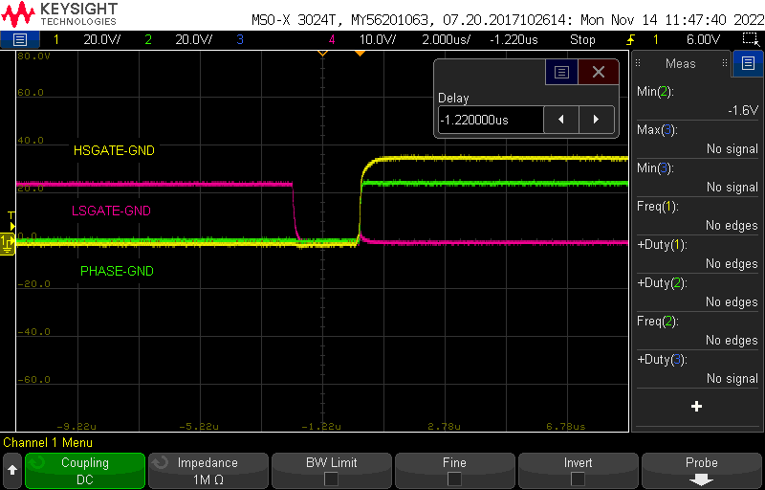Click the HSGATE-GND waveform label

(x=114, y=150)
